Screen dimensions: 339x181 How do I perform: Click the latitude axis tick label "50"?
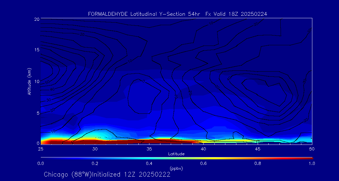(312, 149)
